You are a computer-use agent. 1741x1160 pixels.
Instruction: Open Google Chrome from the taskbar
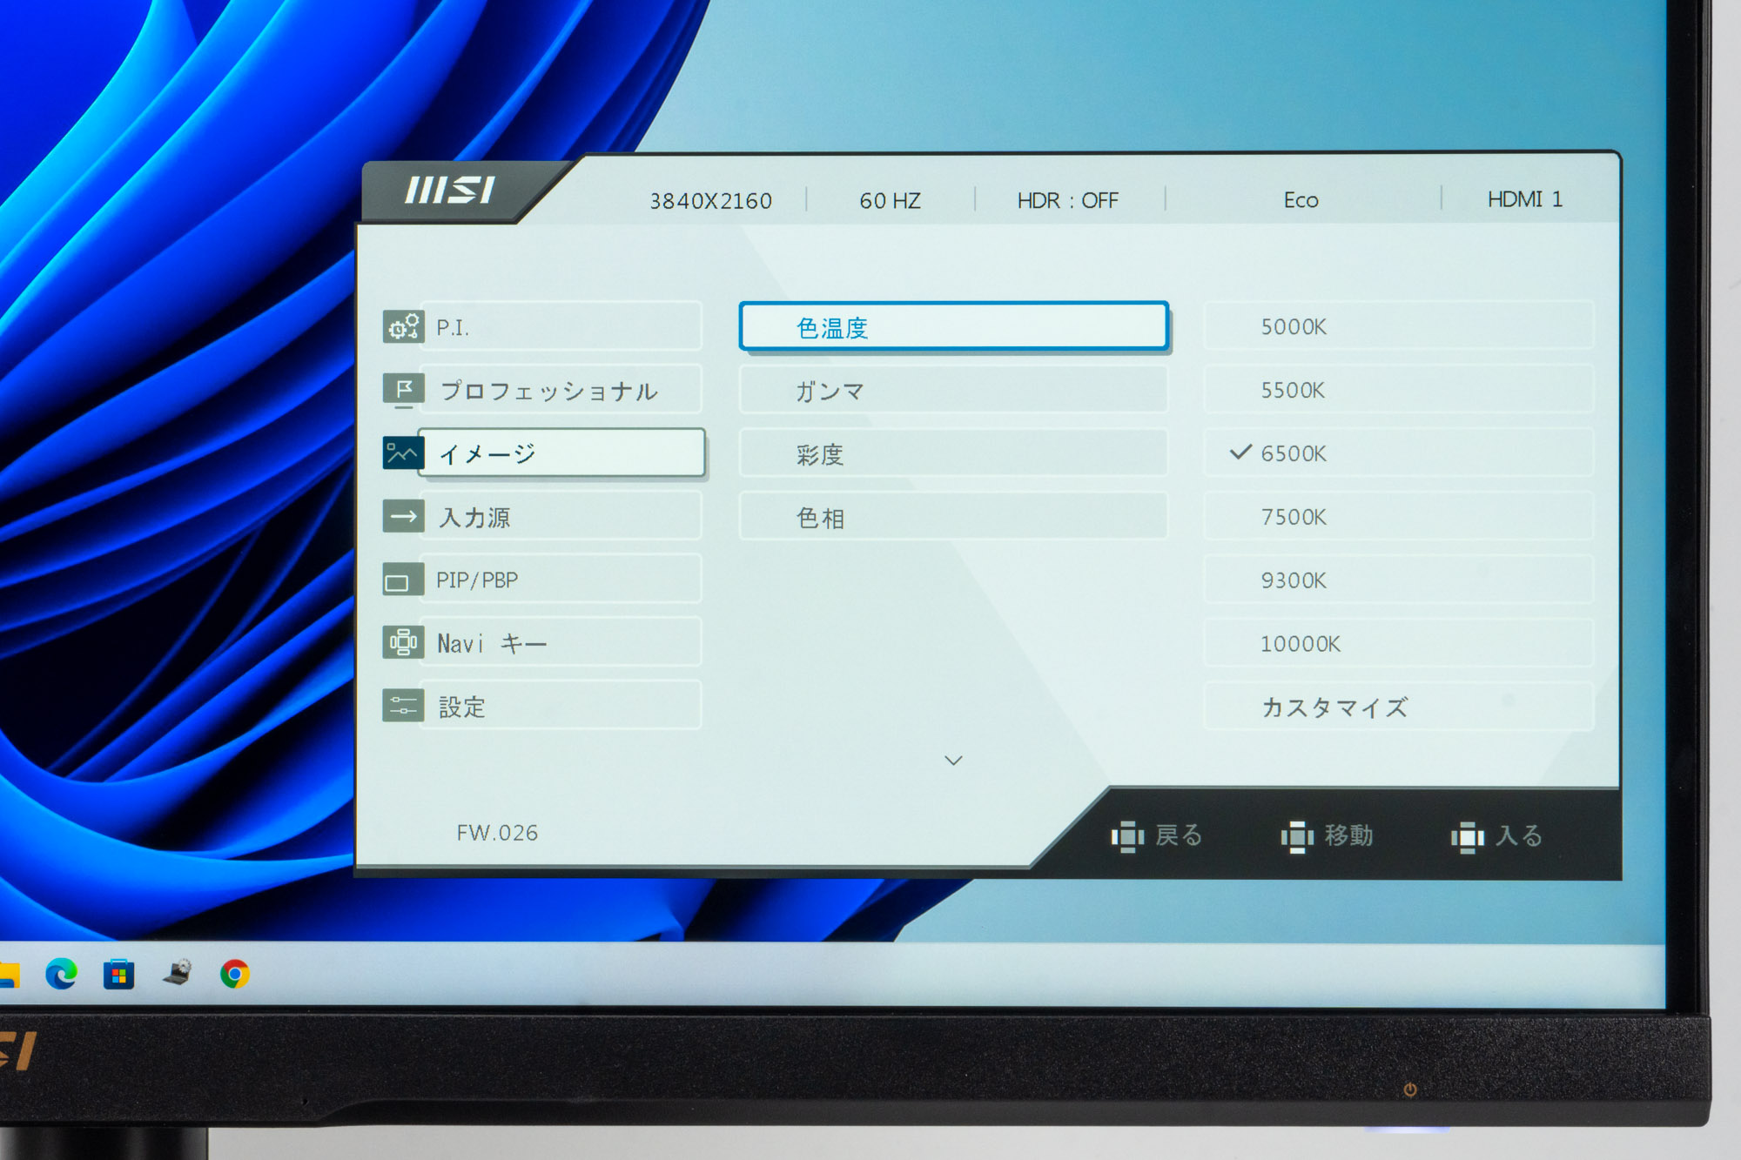(x=234, y=974)
